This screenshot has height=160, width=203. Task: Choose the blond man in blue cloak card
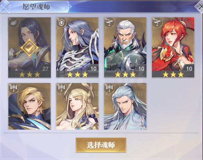tap(29, 106)
